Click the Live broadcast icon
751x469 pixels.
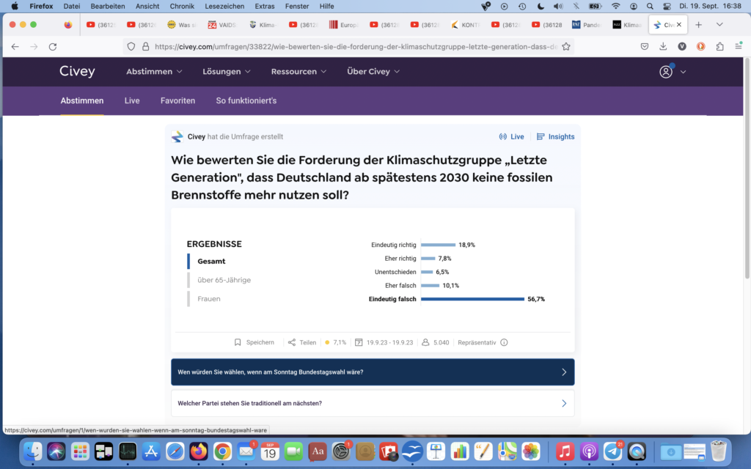pyautogui.click(x=503, y=137)
